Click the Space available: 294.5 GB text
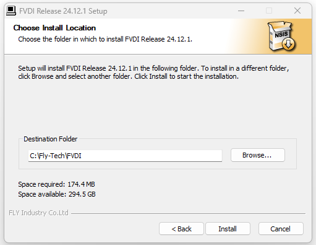This screenshot has height=245, width=316. point(57,194)
